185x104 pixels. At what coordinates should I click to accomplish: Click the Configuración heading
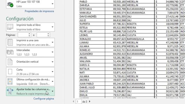tap(20, 19)
